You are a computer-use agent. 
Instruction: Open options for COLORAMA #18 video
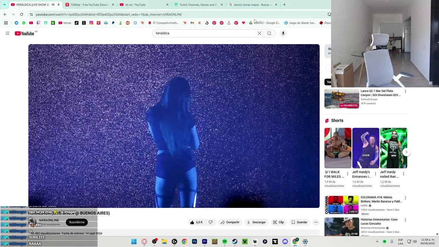click(x=405, y=198)
